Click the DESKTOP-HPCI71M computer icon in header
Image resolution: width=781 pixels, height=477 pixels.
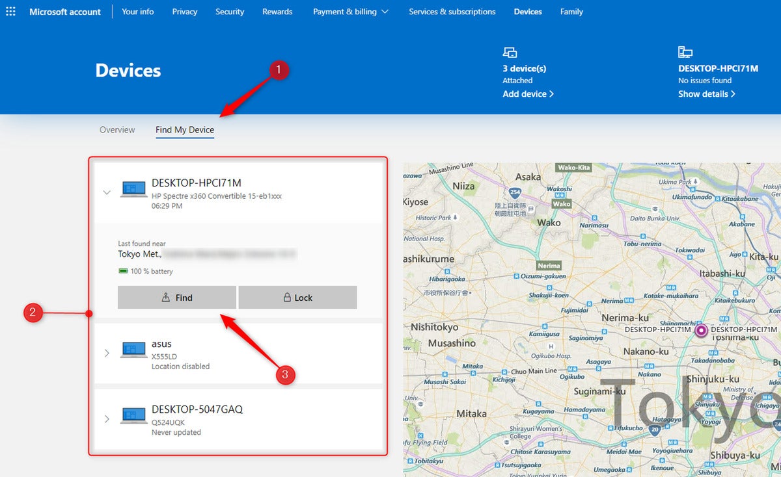coord(685,53)
